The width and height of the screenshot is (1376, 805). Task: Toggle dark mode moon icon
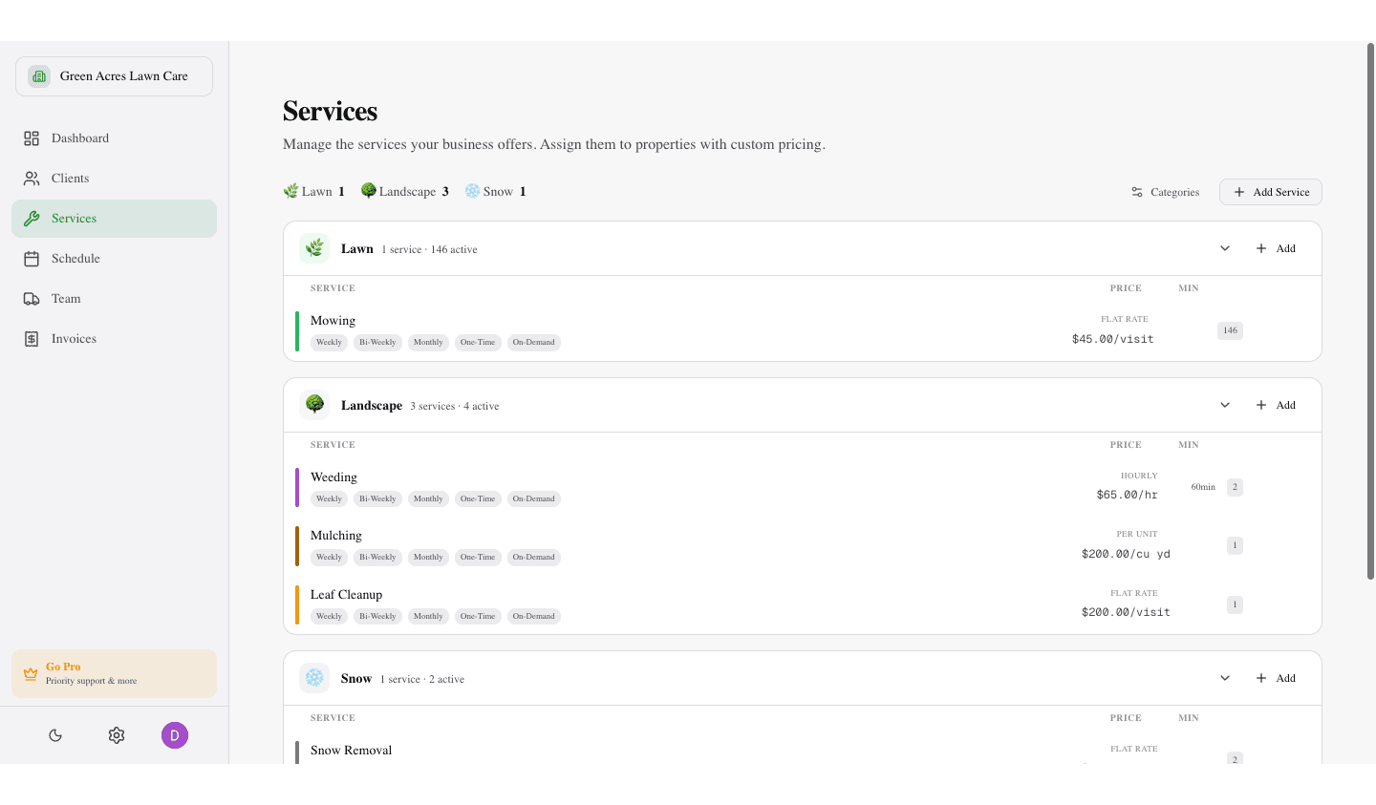[x=55, y=735]
